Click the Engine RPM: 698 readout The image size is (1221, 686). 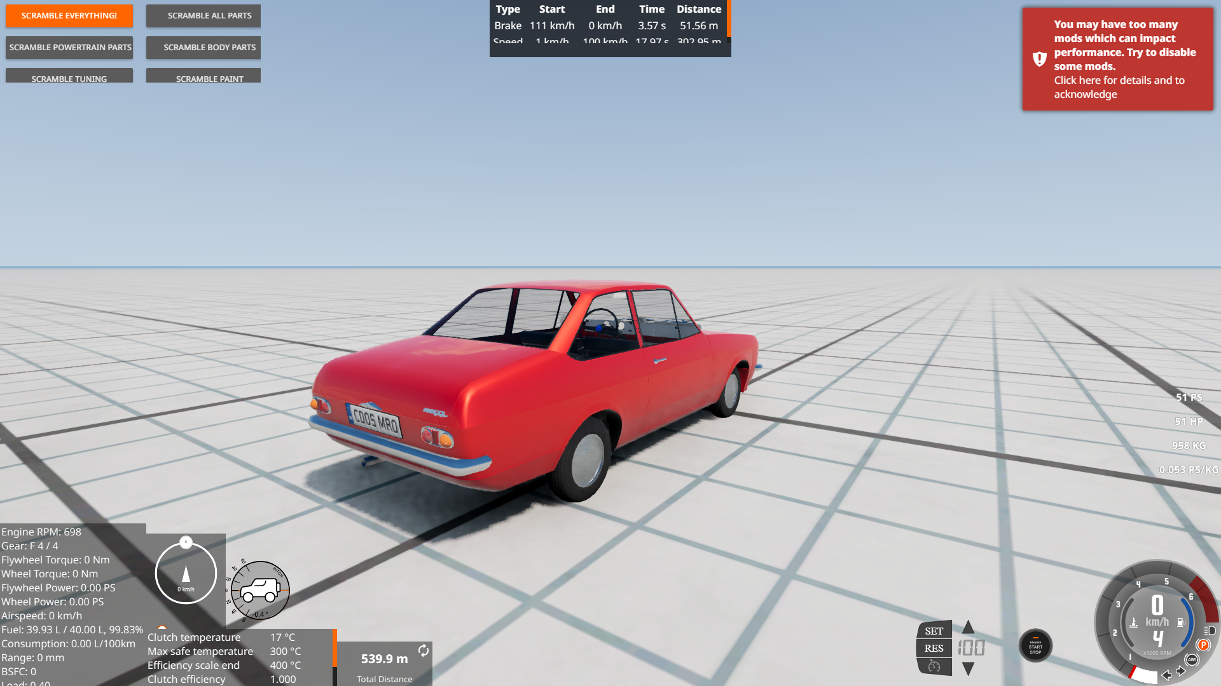pos(41,532)
